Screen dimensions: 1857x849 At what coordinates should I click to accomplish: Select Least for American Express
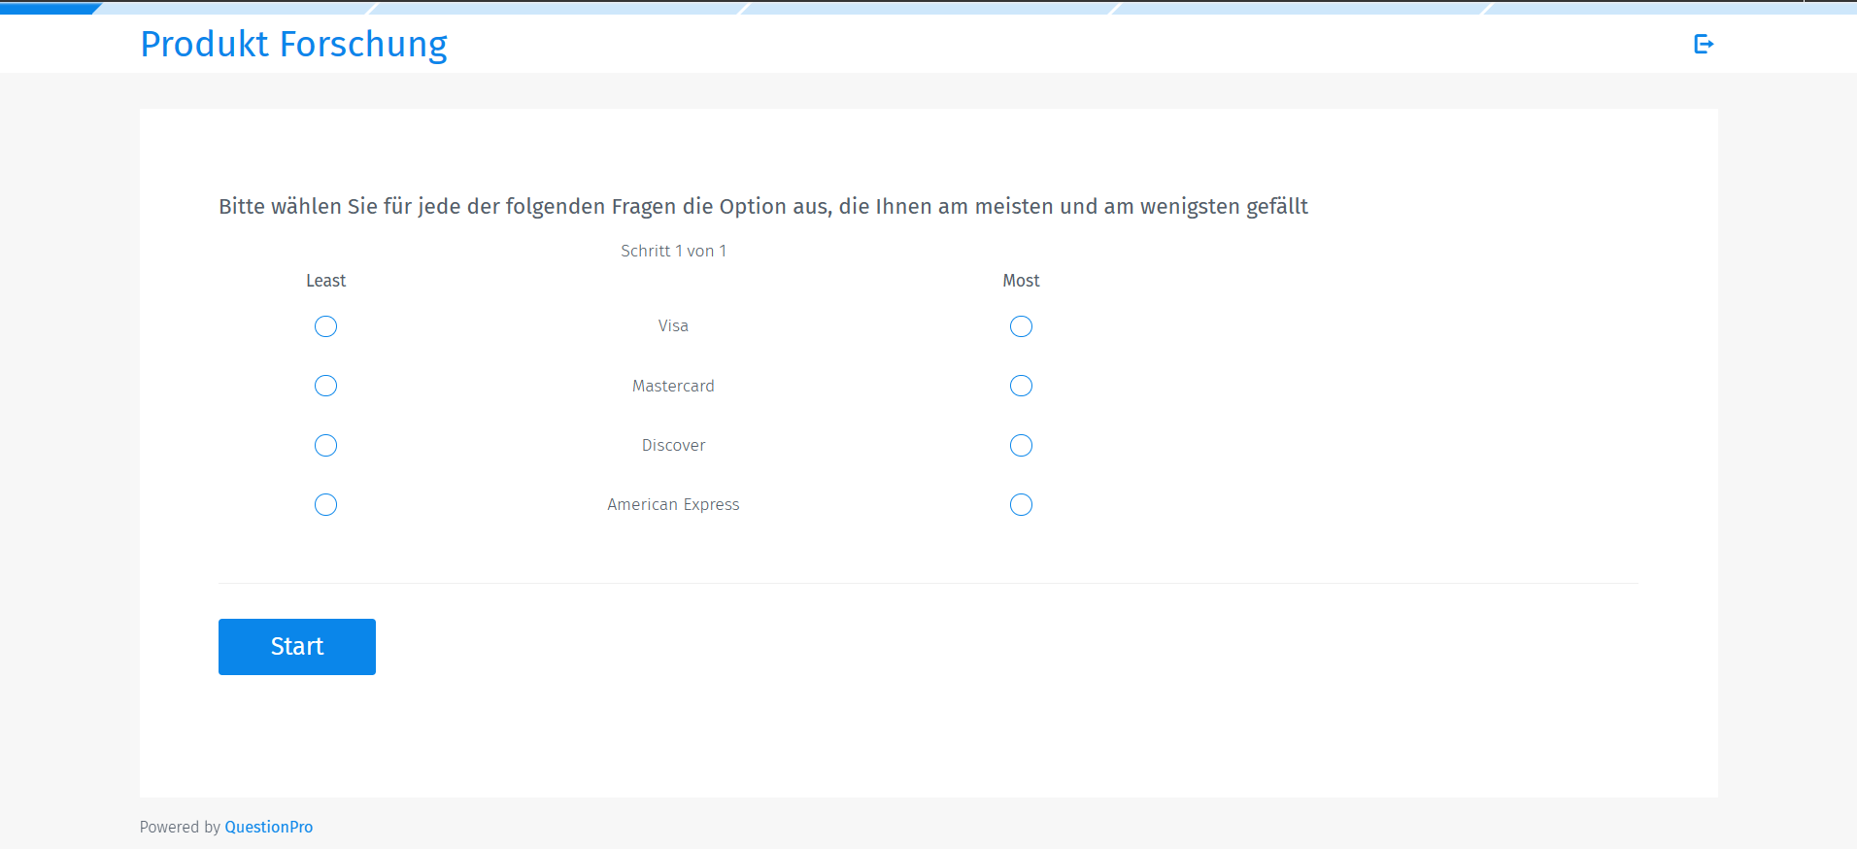(326, 504)
